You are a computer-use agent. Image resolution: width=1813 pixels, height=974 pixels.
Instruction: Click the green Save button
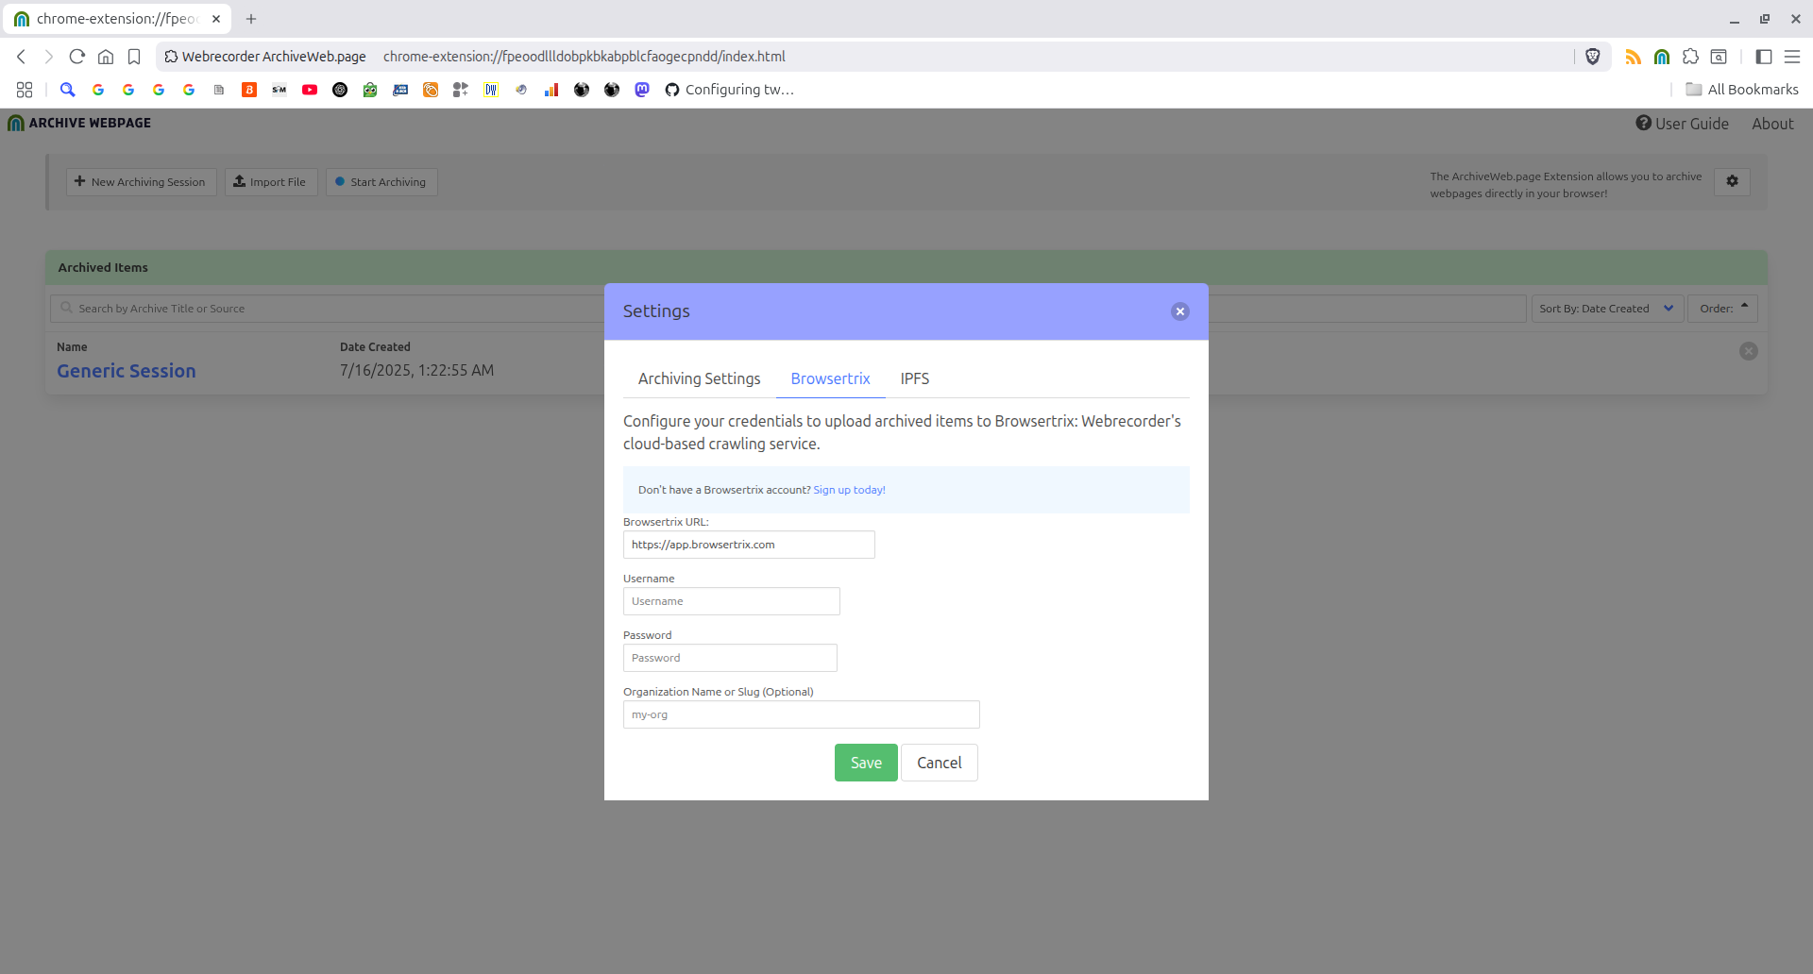866,763
